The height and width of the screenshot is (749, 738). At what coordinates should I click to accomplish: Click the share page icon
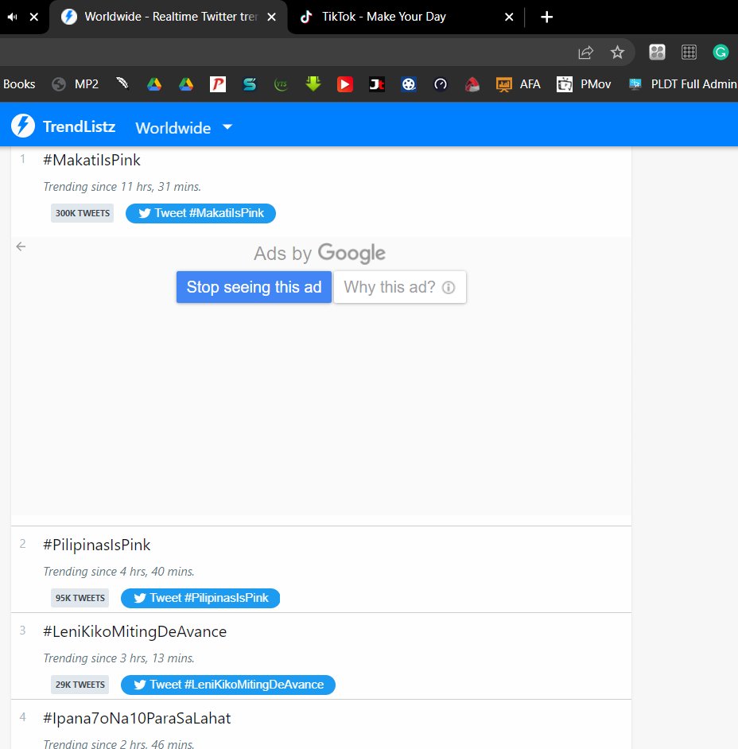585,52
